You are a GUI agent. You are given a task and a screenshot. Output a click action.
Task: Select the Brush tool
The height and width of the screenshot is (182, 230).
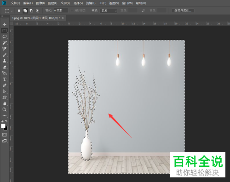click(5, 55)
